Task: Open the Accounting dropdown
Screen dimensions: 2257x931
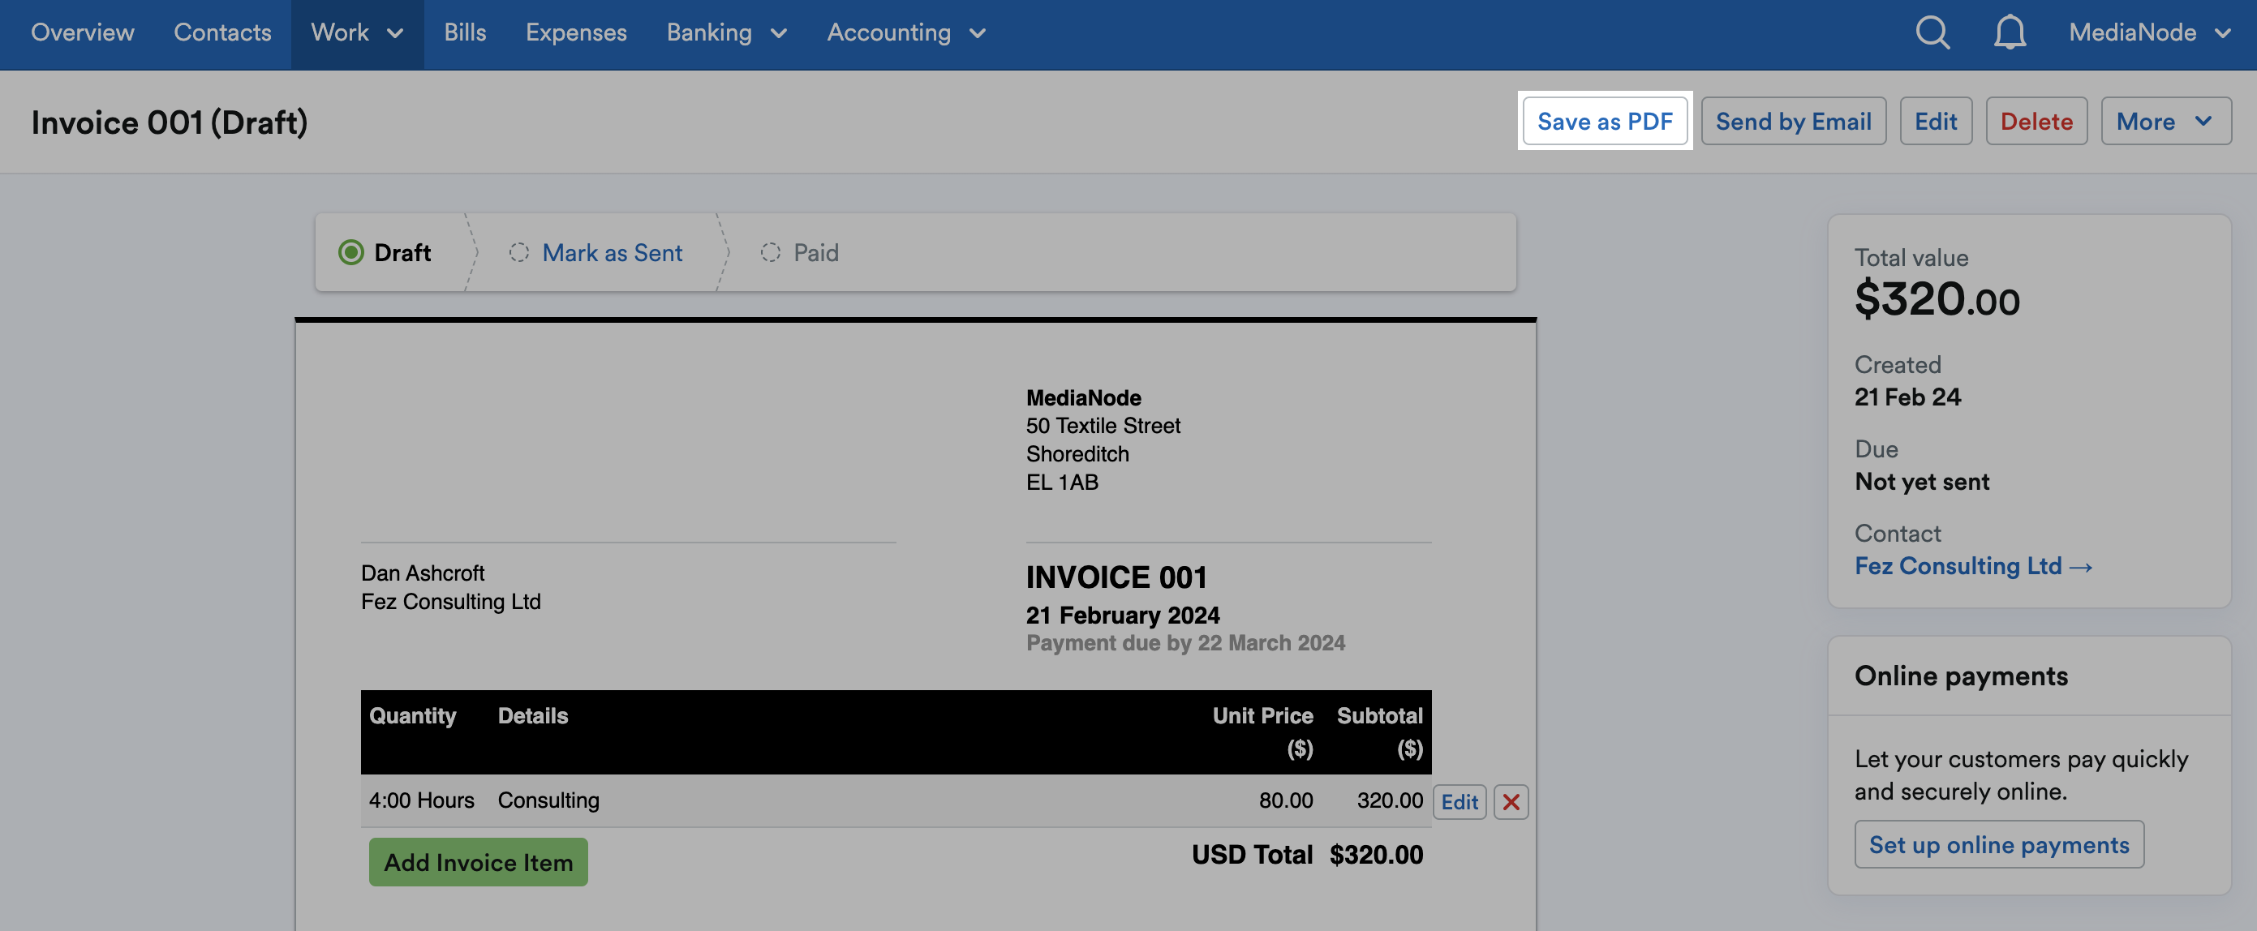Action: pos(905,32)
